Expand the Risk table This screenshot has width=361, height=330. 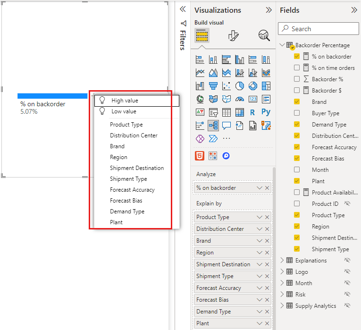[x=282, y=294]
